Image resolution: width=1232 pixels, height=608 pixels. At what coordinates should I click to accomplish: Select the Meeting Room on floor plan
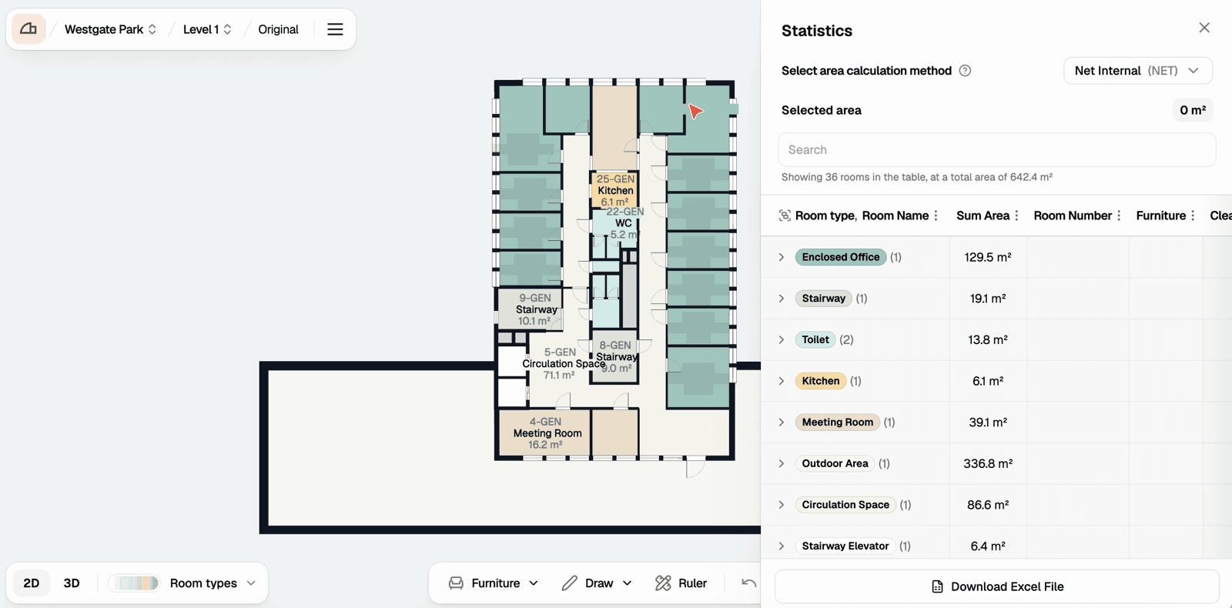pos(545,433)
